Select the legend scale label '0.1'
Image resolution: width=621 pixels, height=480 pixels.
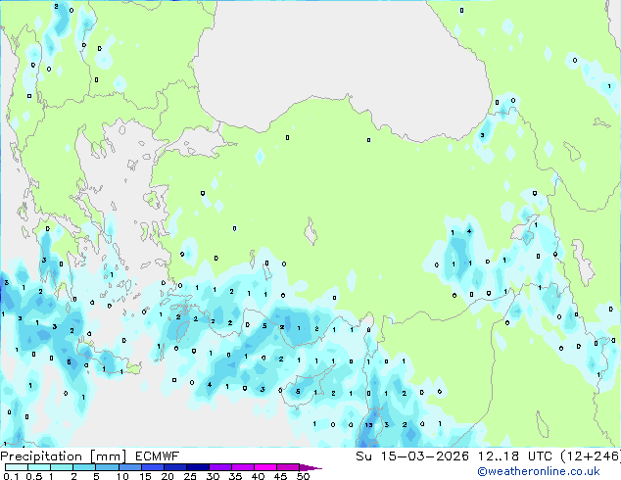point(11,476)
